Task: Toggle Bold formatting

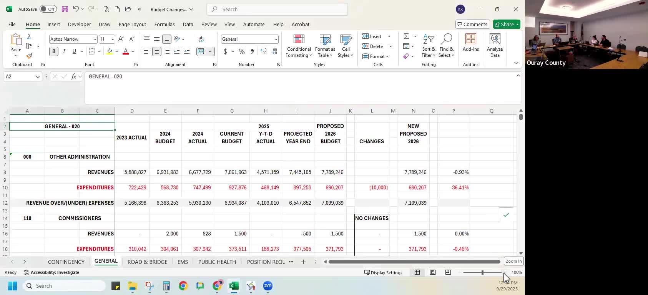Action: (54, 51)
